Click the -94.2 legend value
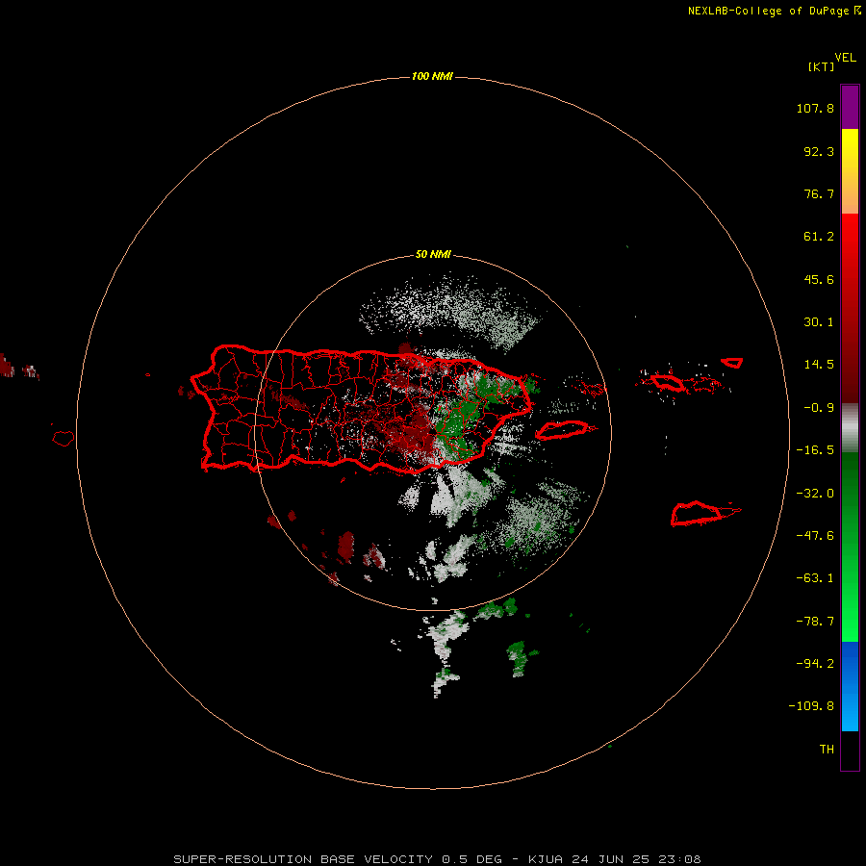The image size is (866, 866). pyautogui.click(x=815, y=663)
